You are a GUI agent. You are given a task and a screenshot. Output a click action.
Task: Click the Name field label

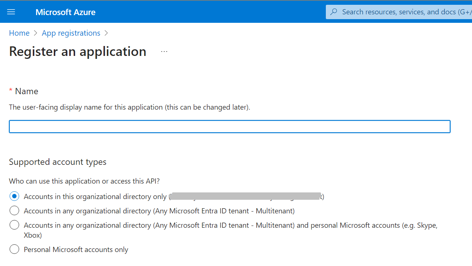[x=27, y=91]
